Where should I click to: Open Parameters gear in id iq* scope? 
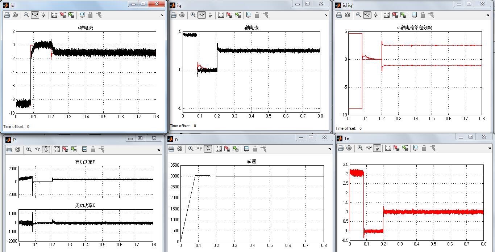pyautogui.click(x=348, y=15)
